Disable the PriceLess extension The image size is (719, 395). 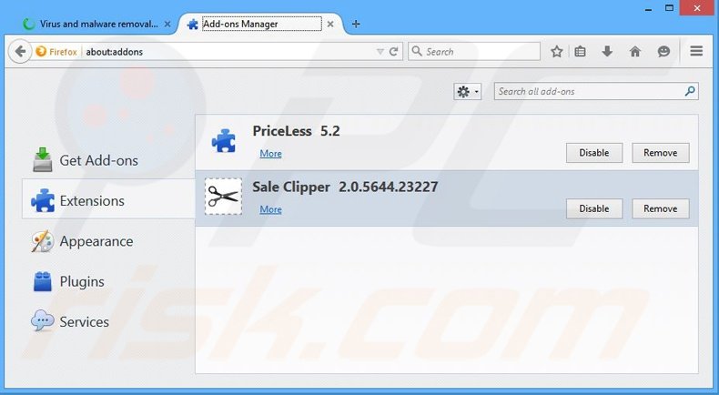pos(594,153)
